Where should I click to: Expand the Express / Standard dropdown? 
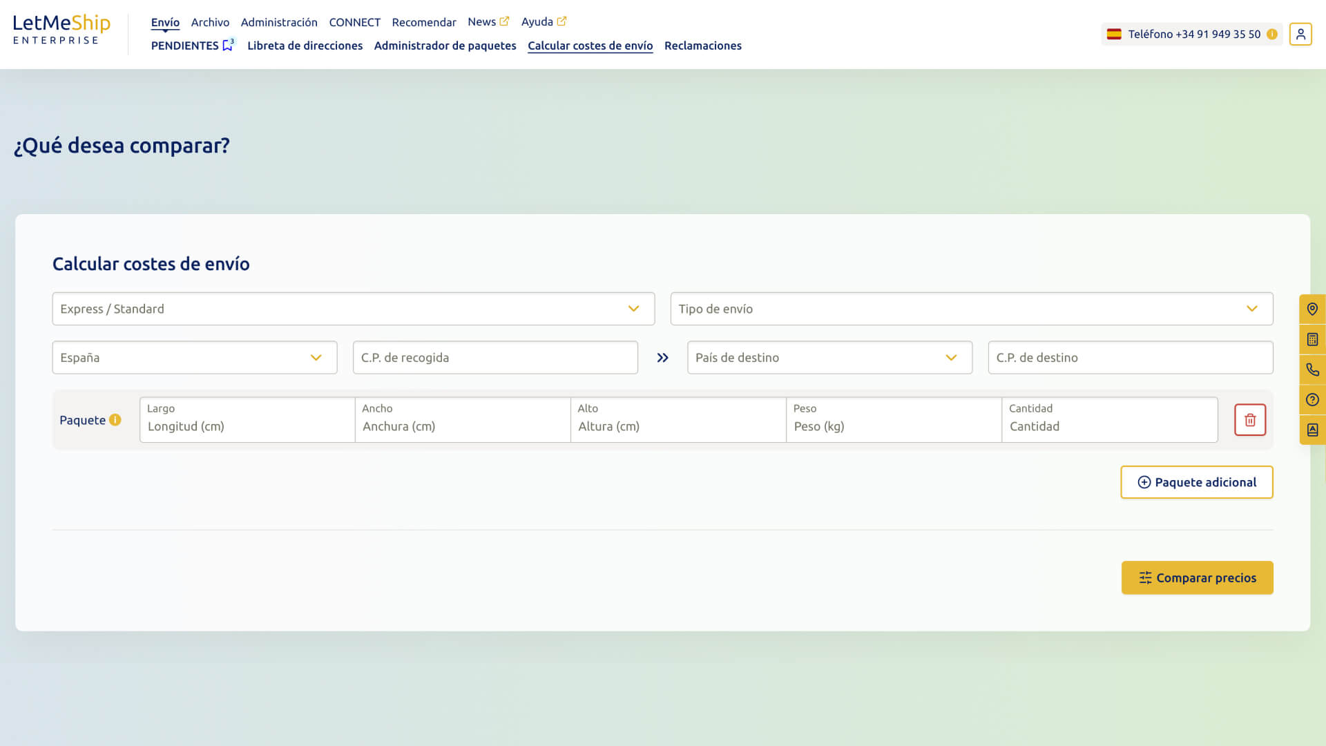[354, 309]
